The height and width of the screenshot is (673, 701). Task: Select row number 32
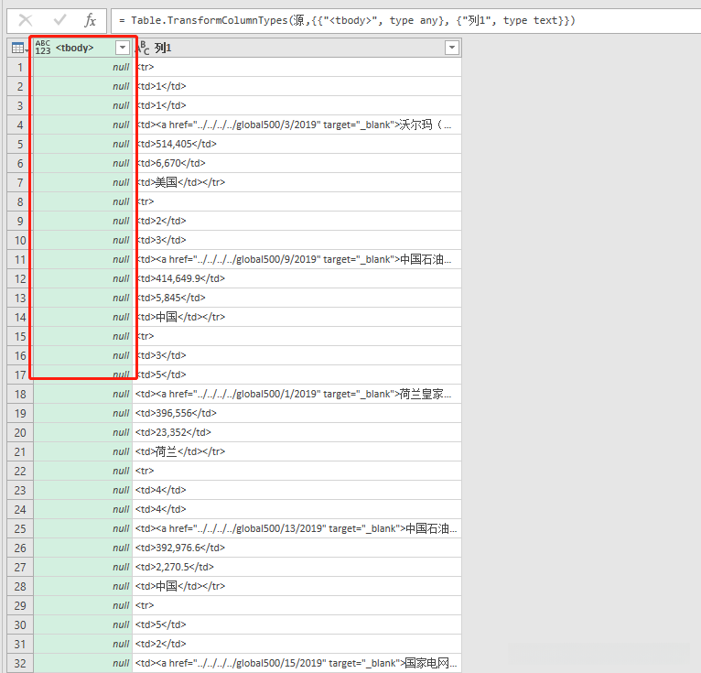click(x=20, y=663)
